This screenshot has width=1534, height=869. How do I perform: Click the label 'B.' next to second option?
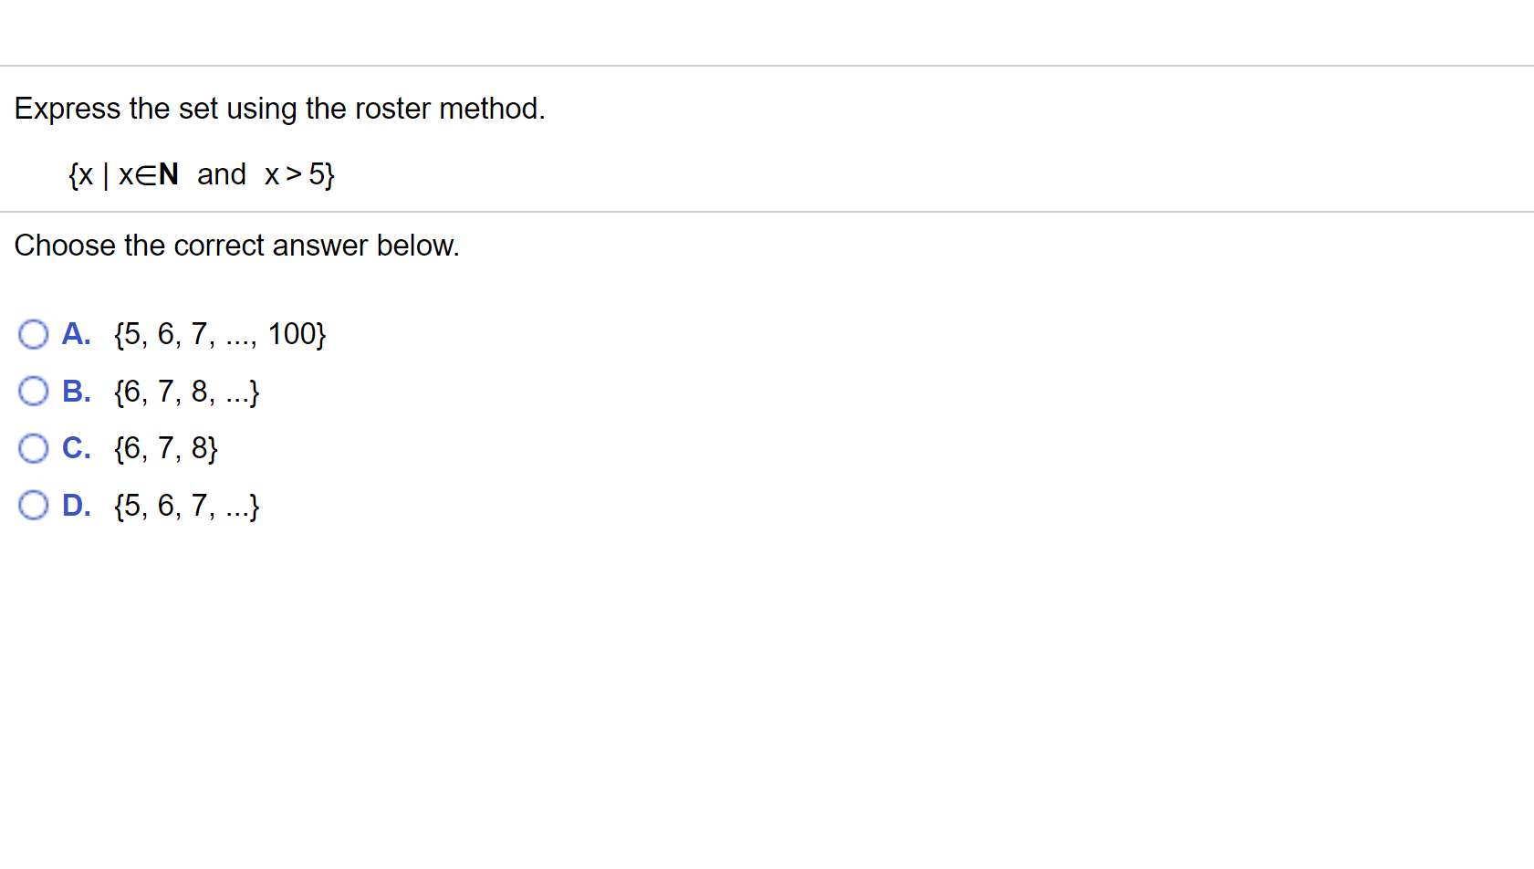pyautogui.click(x=76, y=391)
